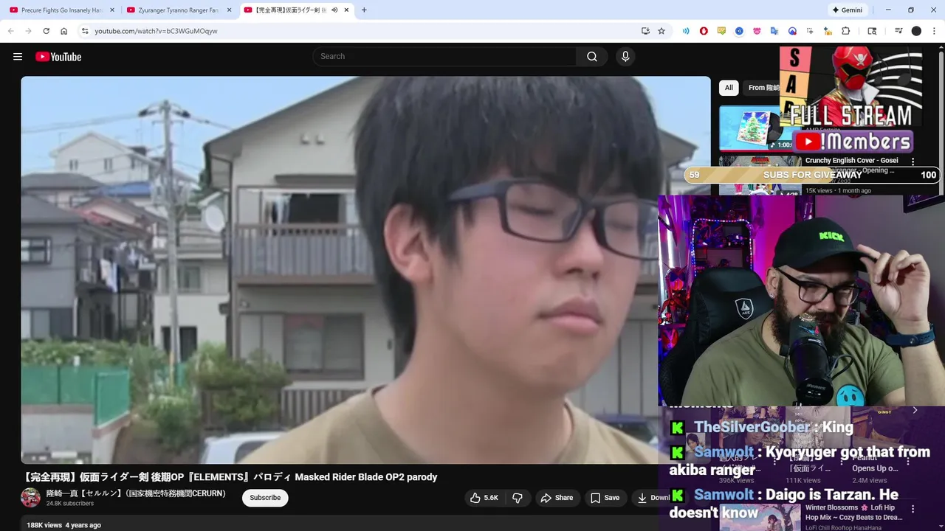
Task: Open the YouTube hamburger guide menu
Action: [18, 57]
